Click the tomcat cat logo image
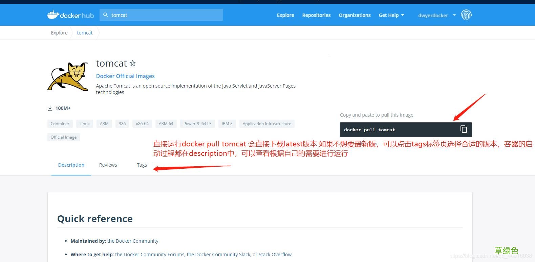The image size is (535, 262). click(x=68, y=76)
